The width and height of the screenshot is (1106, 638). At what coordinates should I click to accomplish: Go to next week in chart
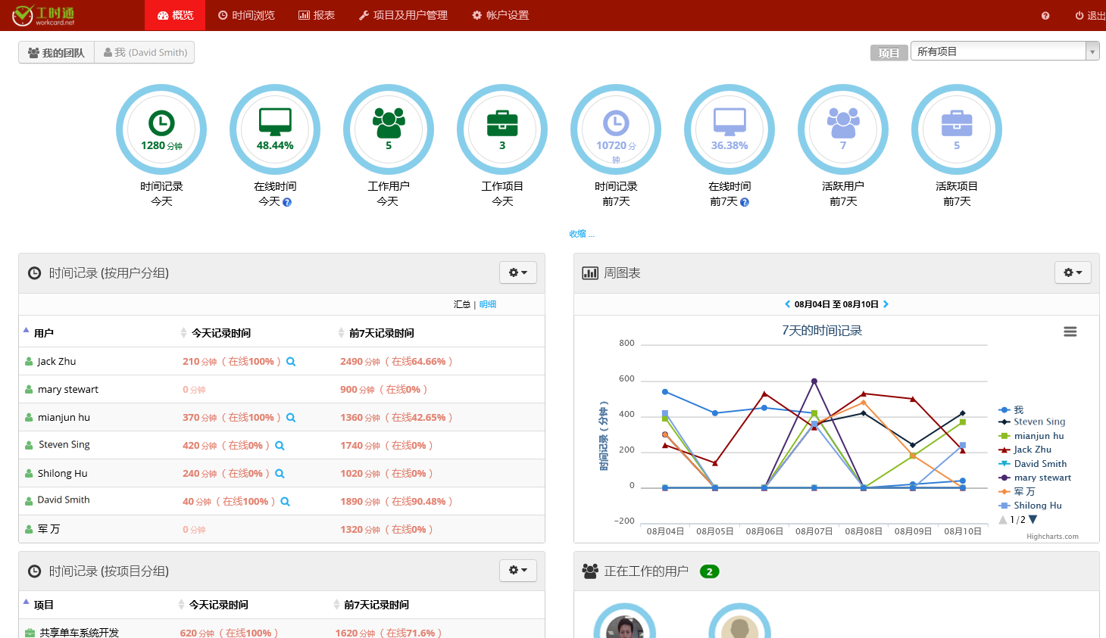coord(886,304)
